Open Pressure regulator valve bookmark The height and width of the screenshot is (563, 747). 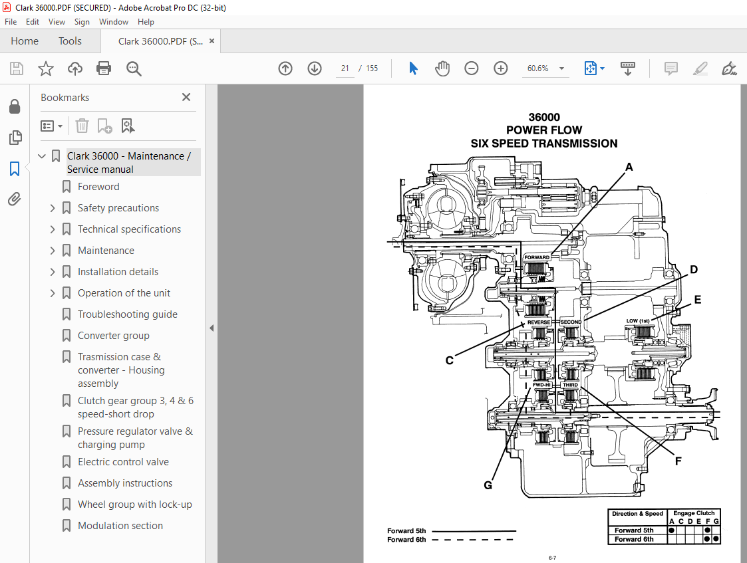click(135, 438)
